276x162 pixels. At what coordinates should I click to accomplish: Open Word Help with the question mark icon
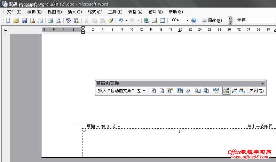(x=194, y=21)
